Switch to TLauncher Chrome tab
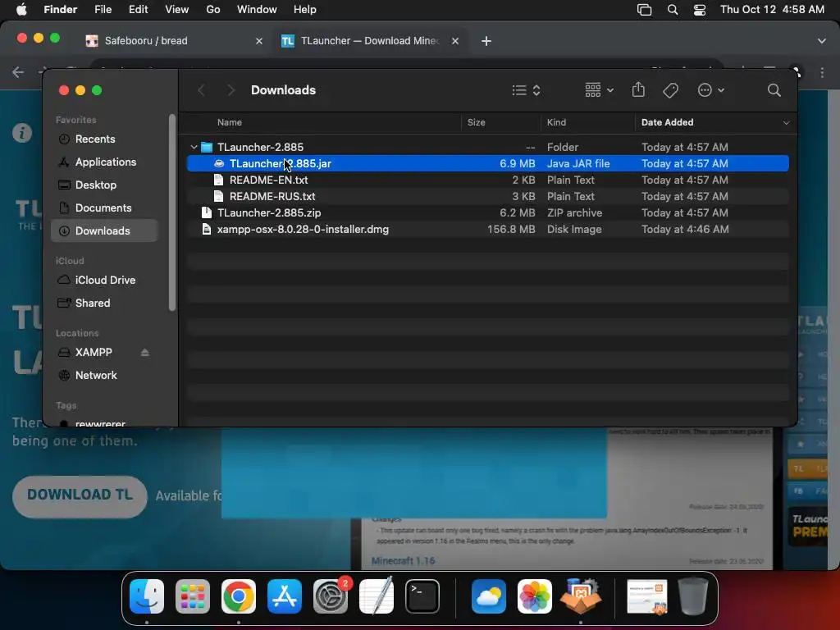 368,41
